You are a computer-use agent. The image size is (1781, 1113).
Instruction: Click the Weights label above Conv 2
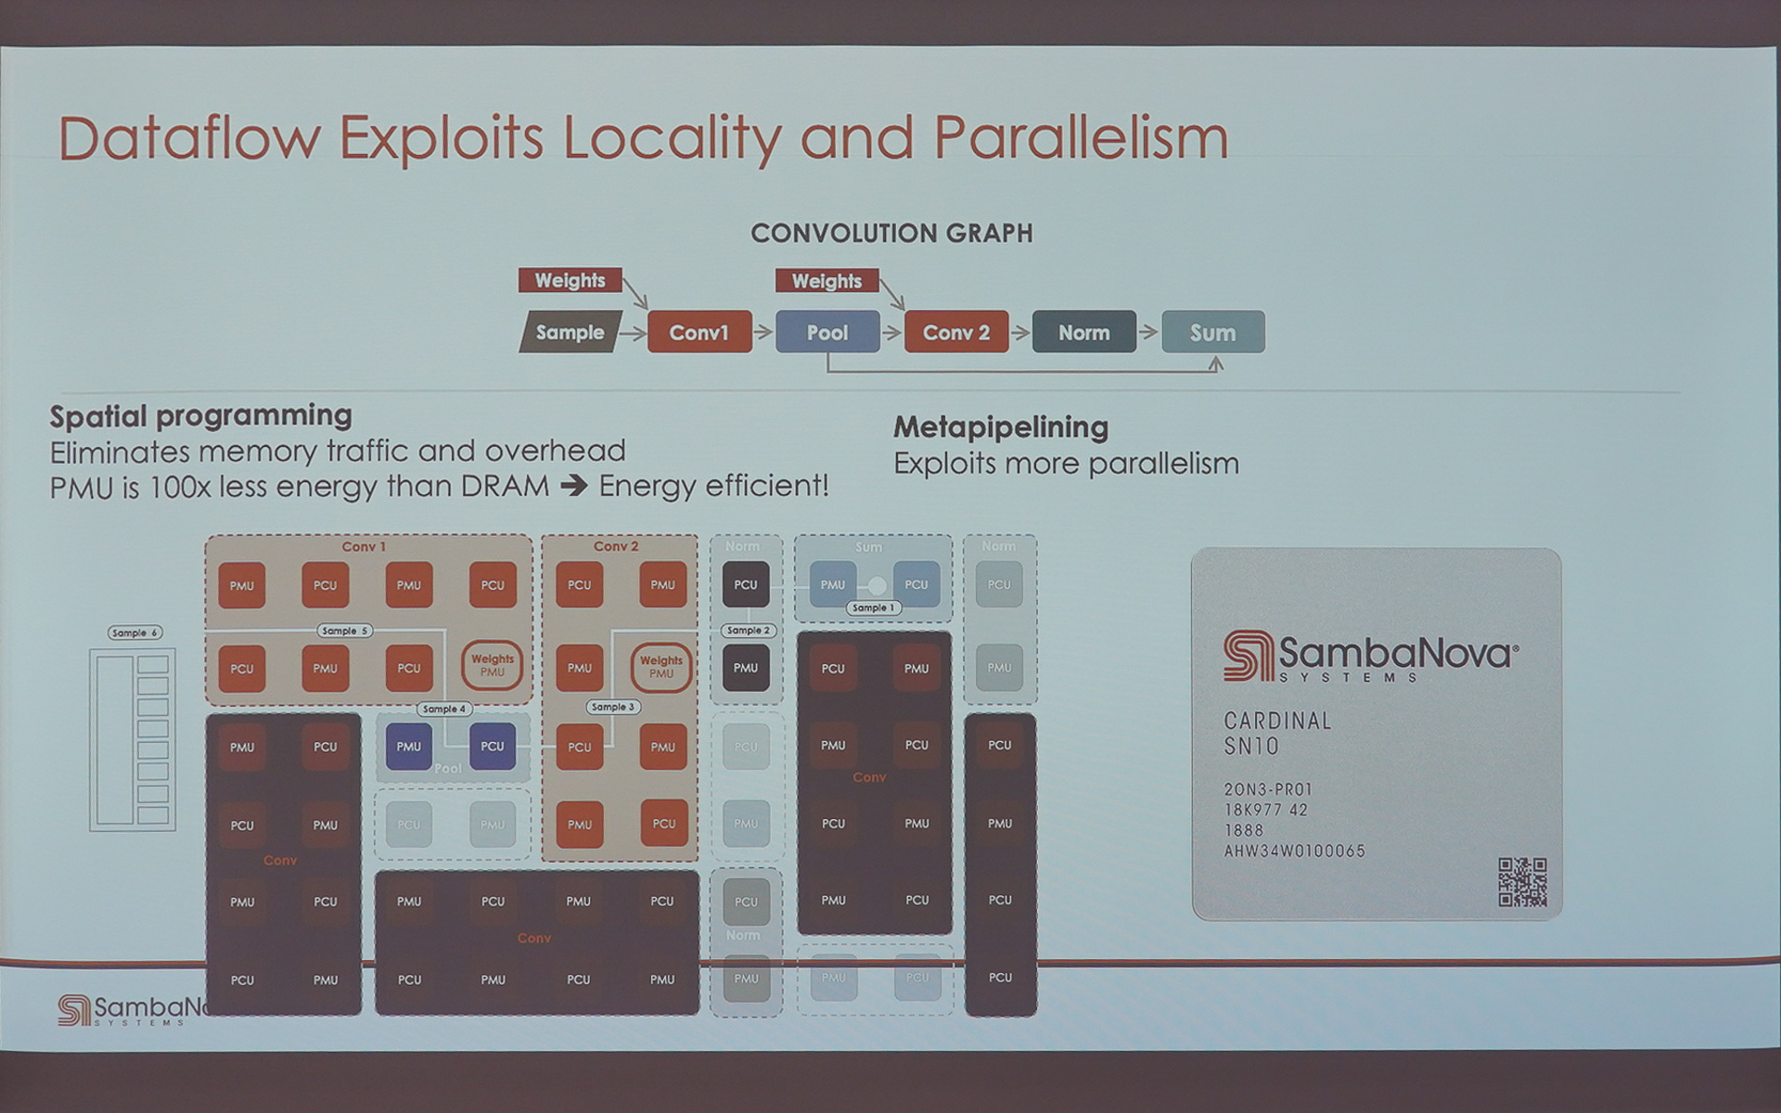click(x=826, y=280)
